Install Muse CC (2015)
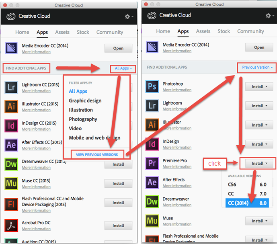The width and height of the screenshot is (277, 244). [118, 184]
